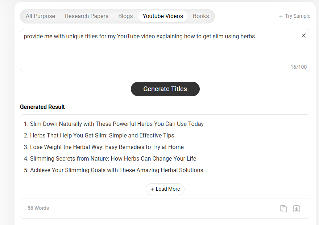Screen dimensions: 319x225
Task: Switch to the Books tab
Action: pos(201,16)
